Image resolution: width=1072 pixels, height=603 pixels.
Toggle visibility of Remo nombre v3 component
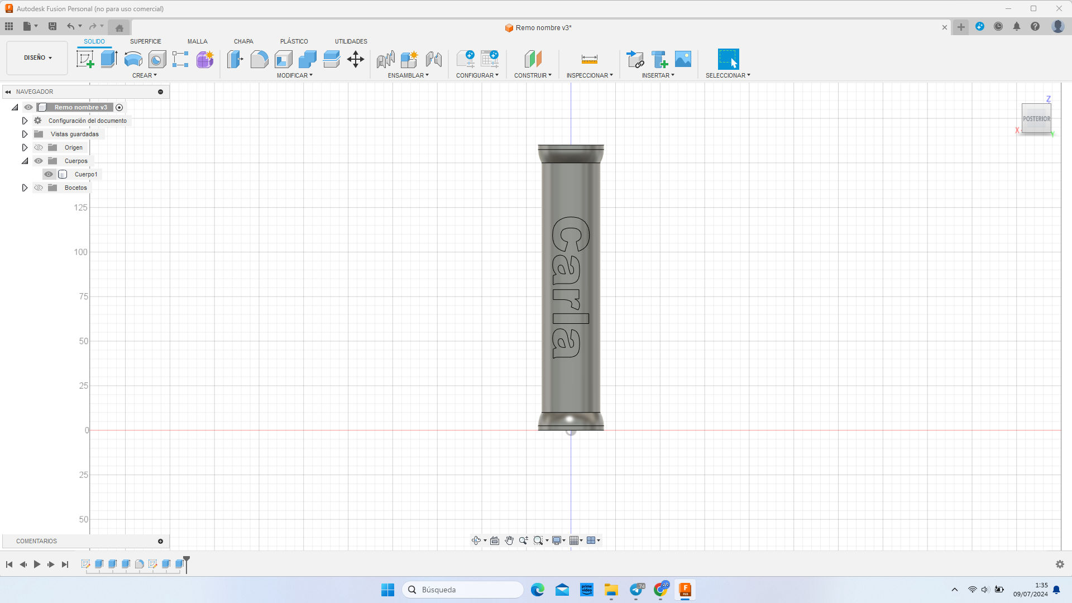pyautogui.click(x=28, y=107)
